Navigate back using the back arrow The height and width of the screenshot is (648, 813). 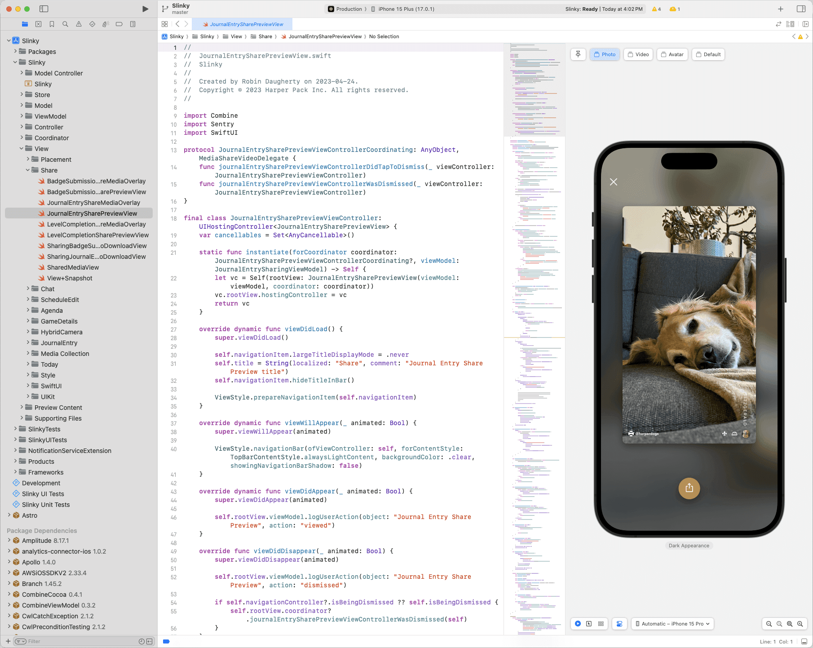tap(177, 24)
